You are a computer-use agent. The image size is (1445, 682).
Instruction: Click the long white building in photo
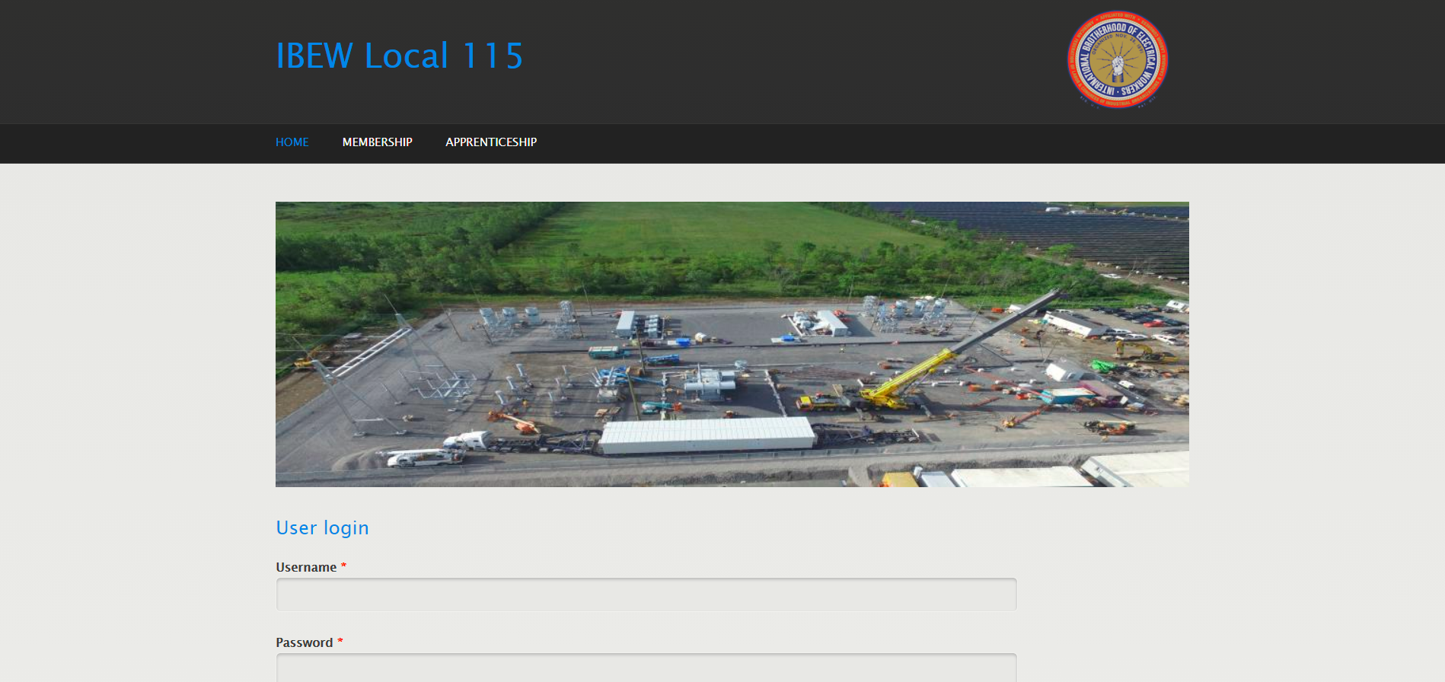point(707,435)
